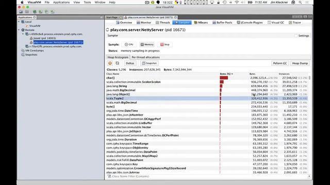Select the com.cphy.keyspace.TimeRange row

[207, 144]
